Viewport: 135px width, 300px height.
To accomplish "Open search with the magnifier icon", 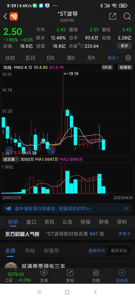I will tap(127, 16).
